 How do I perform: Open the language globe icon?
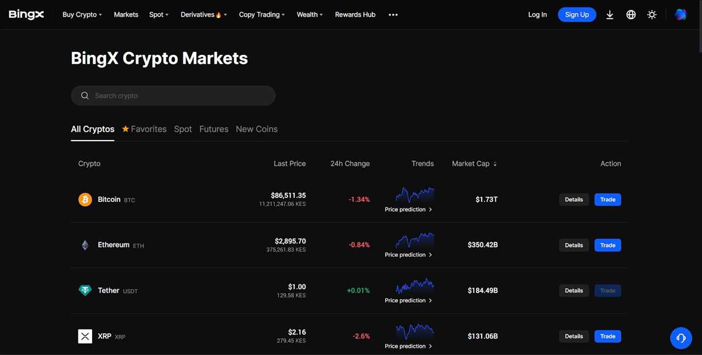(631, 14)
